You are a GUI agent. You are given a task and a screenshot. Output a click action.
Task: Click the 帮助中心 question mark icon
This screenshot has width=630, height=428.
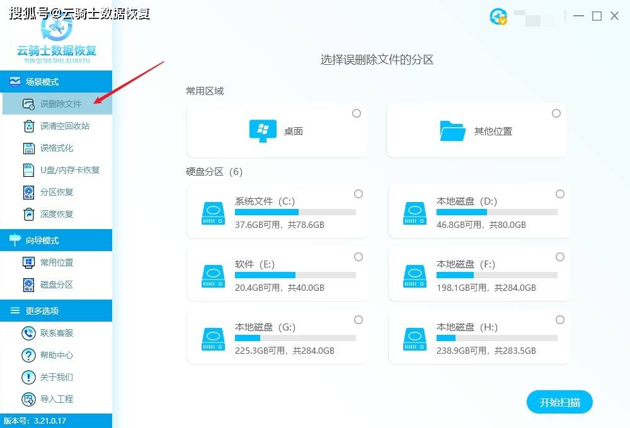click(28, 356)
